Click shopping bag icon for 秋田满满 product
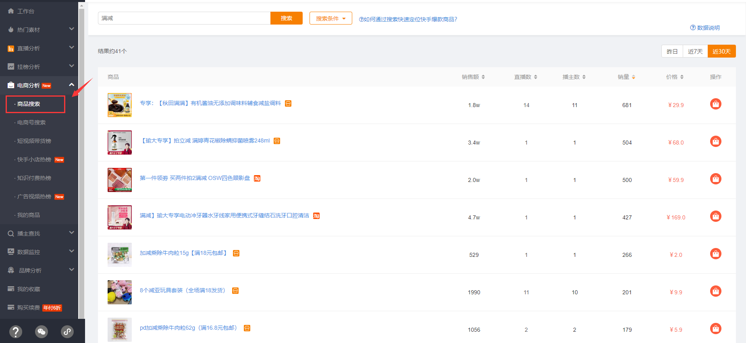The width and height of the screenshot is (746, 343). (x=715, y=104)
